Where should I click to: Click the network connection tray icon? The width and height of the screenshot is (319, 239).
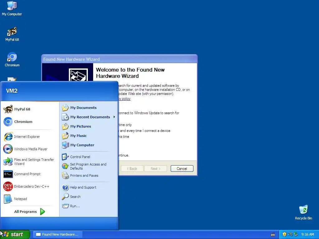point(290,234)
